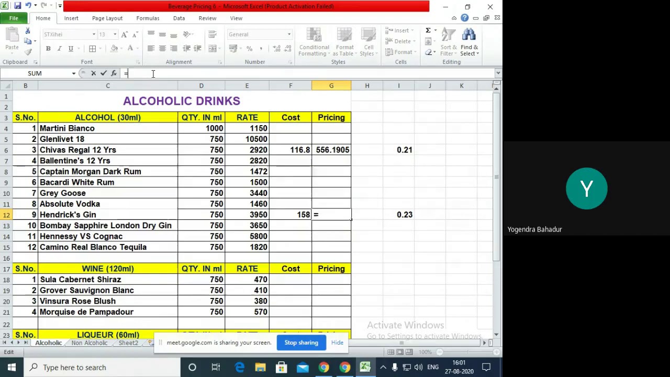Viewport: 670px width, 377px height.
Task: Open the File tab
Action: pos(14,18)
